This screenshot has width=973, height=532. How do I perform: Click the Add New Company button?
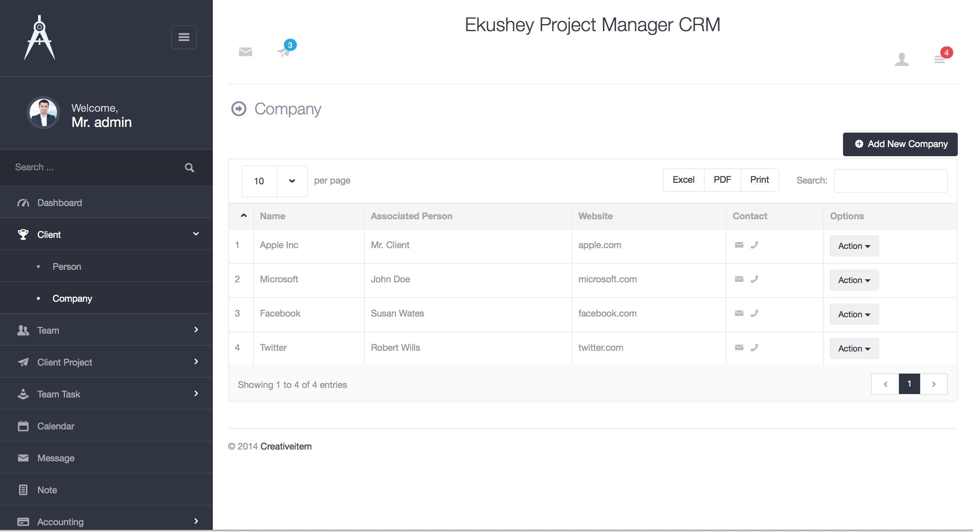[x=900, y=144]
